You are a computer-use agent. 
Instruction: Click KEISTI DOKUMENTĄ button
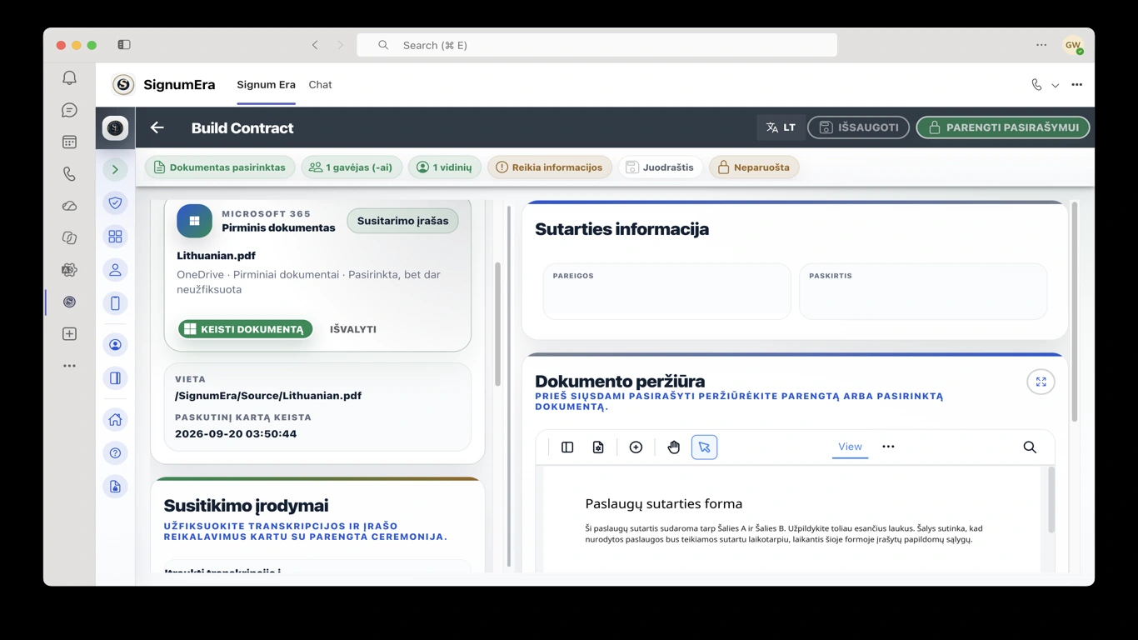[245, 329]
